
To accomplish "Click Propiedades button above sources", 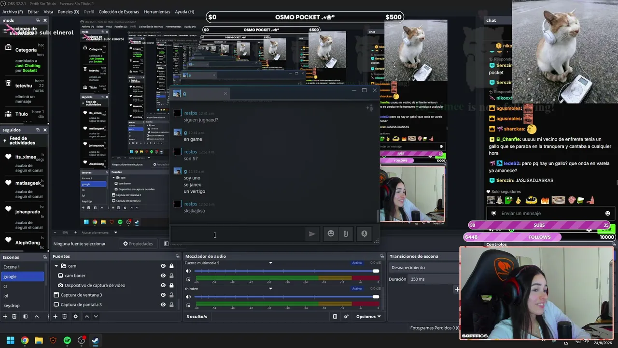I will tap(138, 244).
